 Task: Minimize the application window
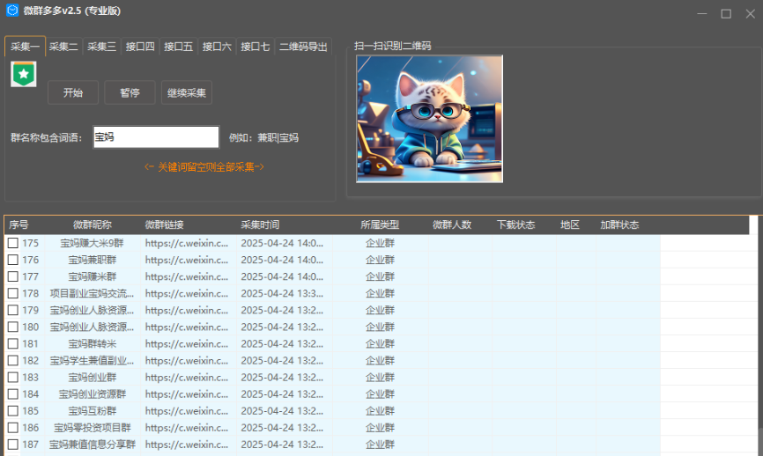pyautogui.click(x=702, y=13)
